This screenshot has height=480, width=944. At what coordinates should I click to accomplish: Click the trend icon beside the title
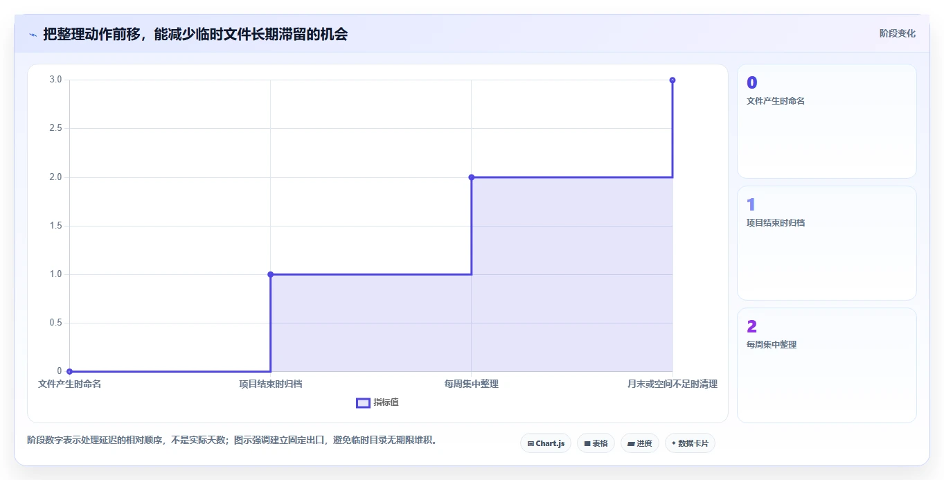point(33,34)
